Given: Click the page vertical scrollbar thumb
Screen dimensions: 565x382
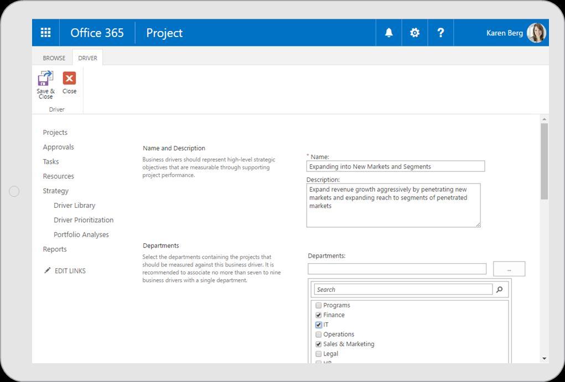Looking at the screenshot, I should [544, 161].
